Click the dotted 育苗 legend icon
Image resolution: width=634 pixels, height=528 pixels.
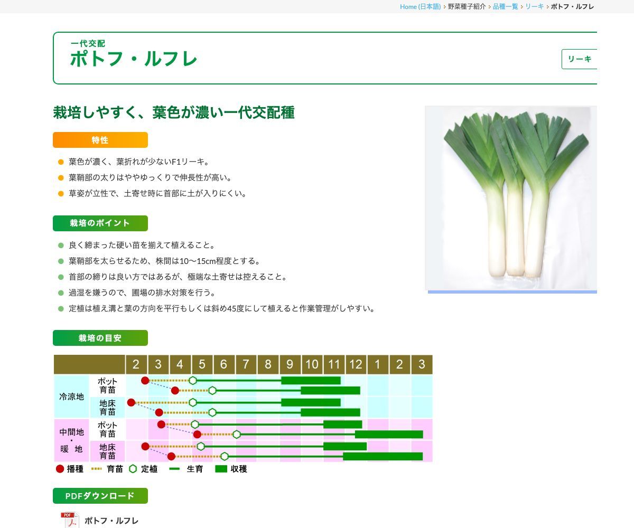[x=97, y=469]
